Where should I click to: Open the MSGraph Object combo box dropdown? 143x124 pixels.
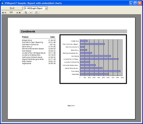[46, 8]
